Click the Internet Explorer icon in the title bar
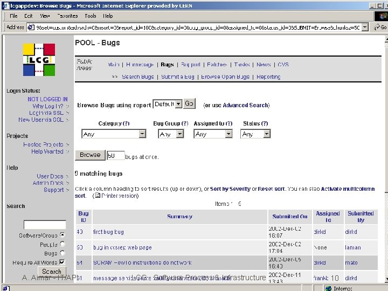 6,5
